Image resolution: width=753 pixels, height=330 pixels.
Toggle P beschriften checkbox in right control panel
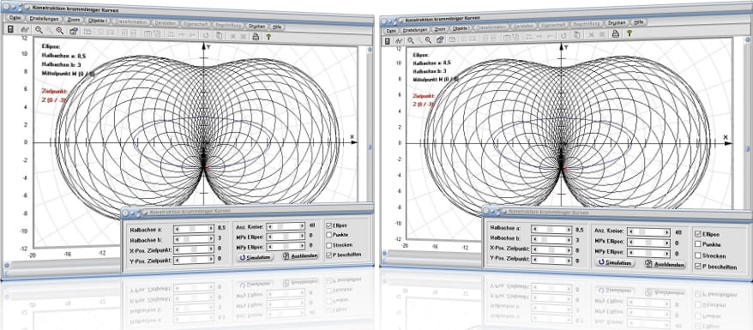[698, 267]
